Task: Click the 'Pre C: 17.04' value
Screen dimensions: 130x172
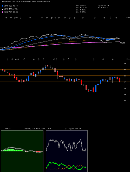Action: pyautogui.click(x=81, y=12)
